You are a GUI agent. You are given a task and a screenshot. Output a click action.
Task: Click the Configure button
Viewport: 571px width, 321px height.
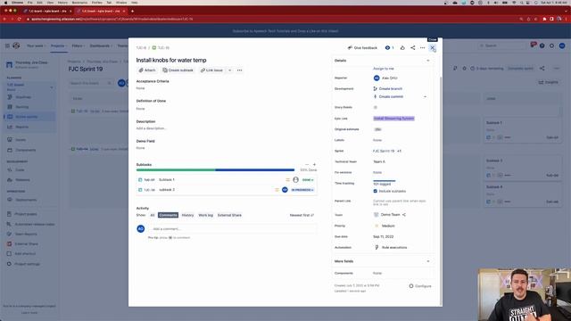[x=420, y=286]
